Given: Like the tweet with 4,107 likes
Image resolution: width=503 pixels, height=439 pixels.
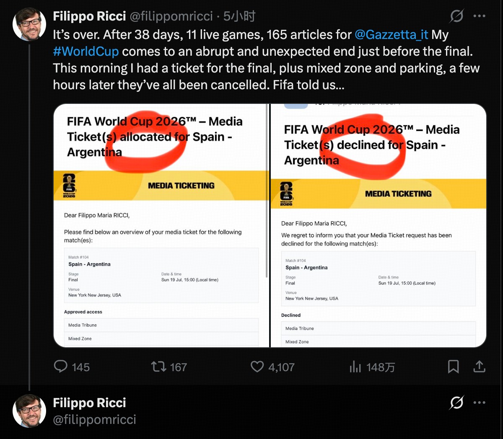Looking at the screenshot, I should (x=257, y=367).
